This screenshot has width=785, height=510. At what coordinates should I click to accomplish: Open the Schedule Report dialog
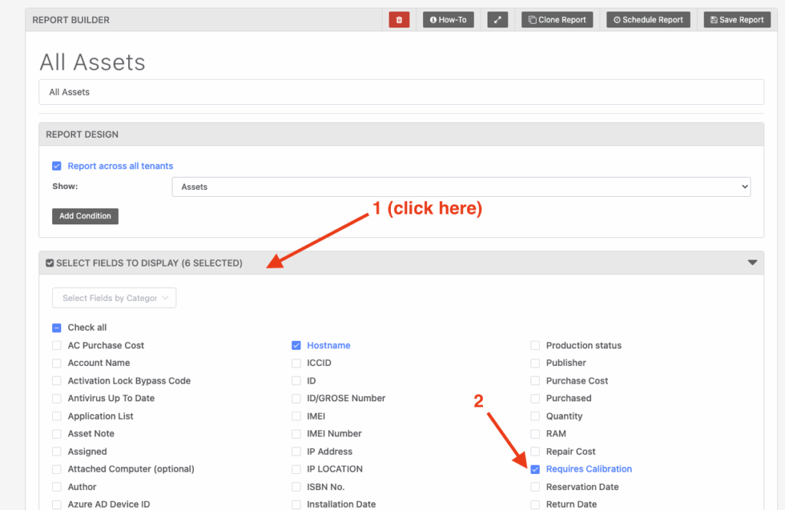[x=649, y=20]
